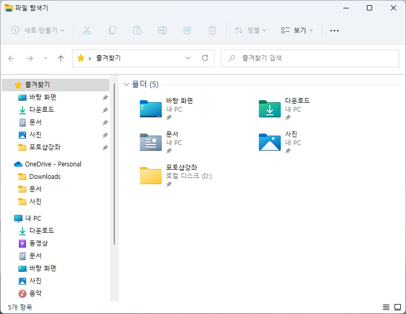Select the 포토샵강좌 yellow folder in main pane
The height and width of the screenshot is (314, 406).
pos(151,175)
